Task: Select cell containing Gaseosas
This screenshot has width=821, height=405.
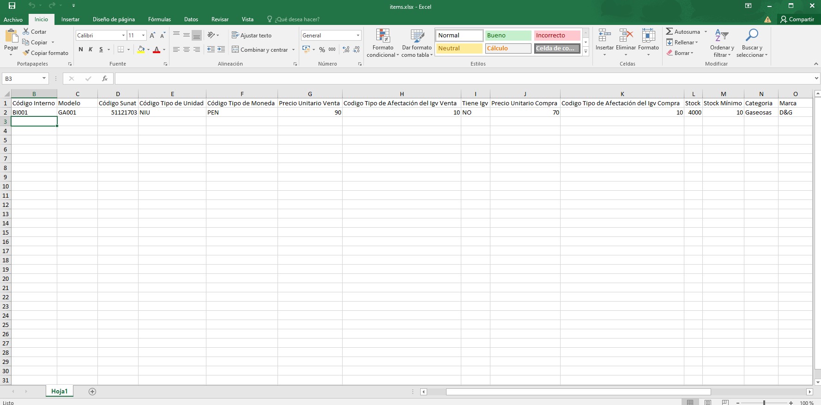Action: [x=761, y=112]
